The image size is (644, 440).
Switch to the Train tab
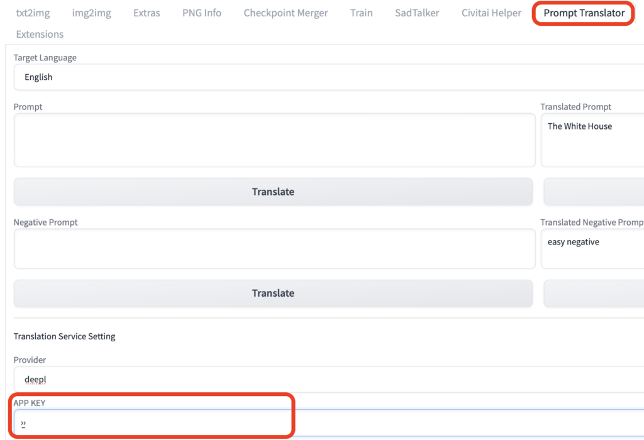point(361,13)
